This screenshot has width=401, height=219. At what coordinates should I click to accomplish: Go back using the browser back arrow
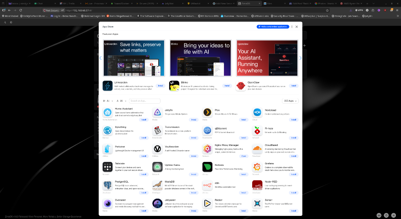tap(9, 10)
